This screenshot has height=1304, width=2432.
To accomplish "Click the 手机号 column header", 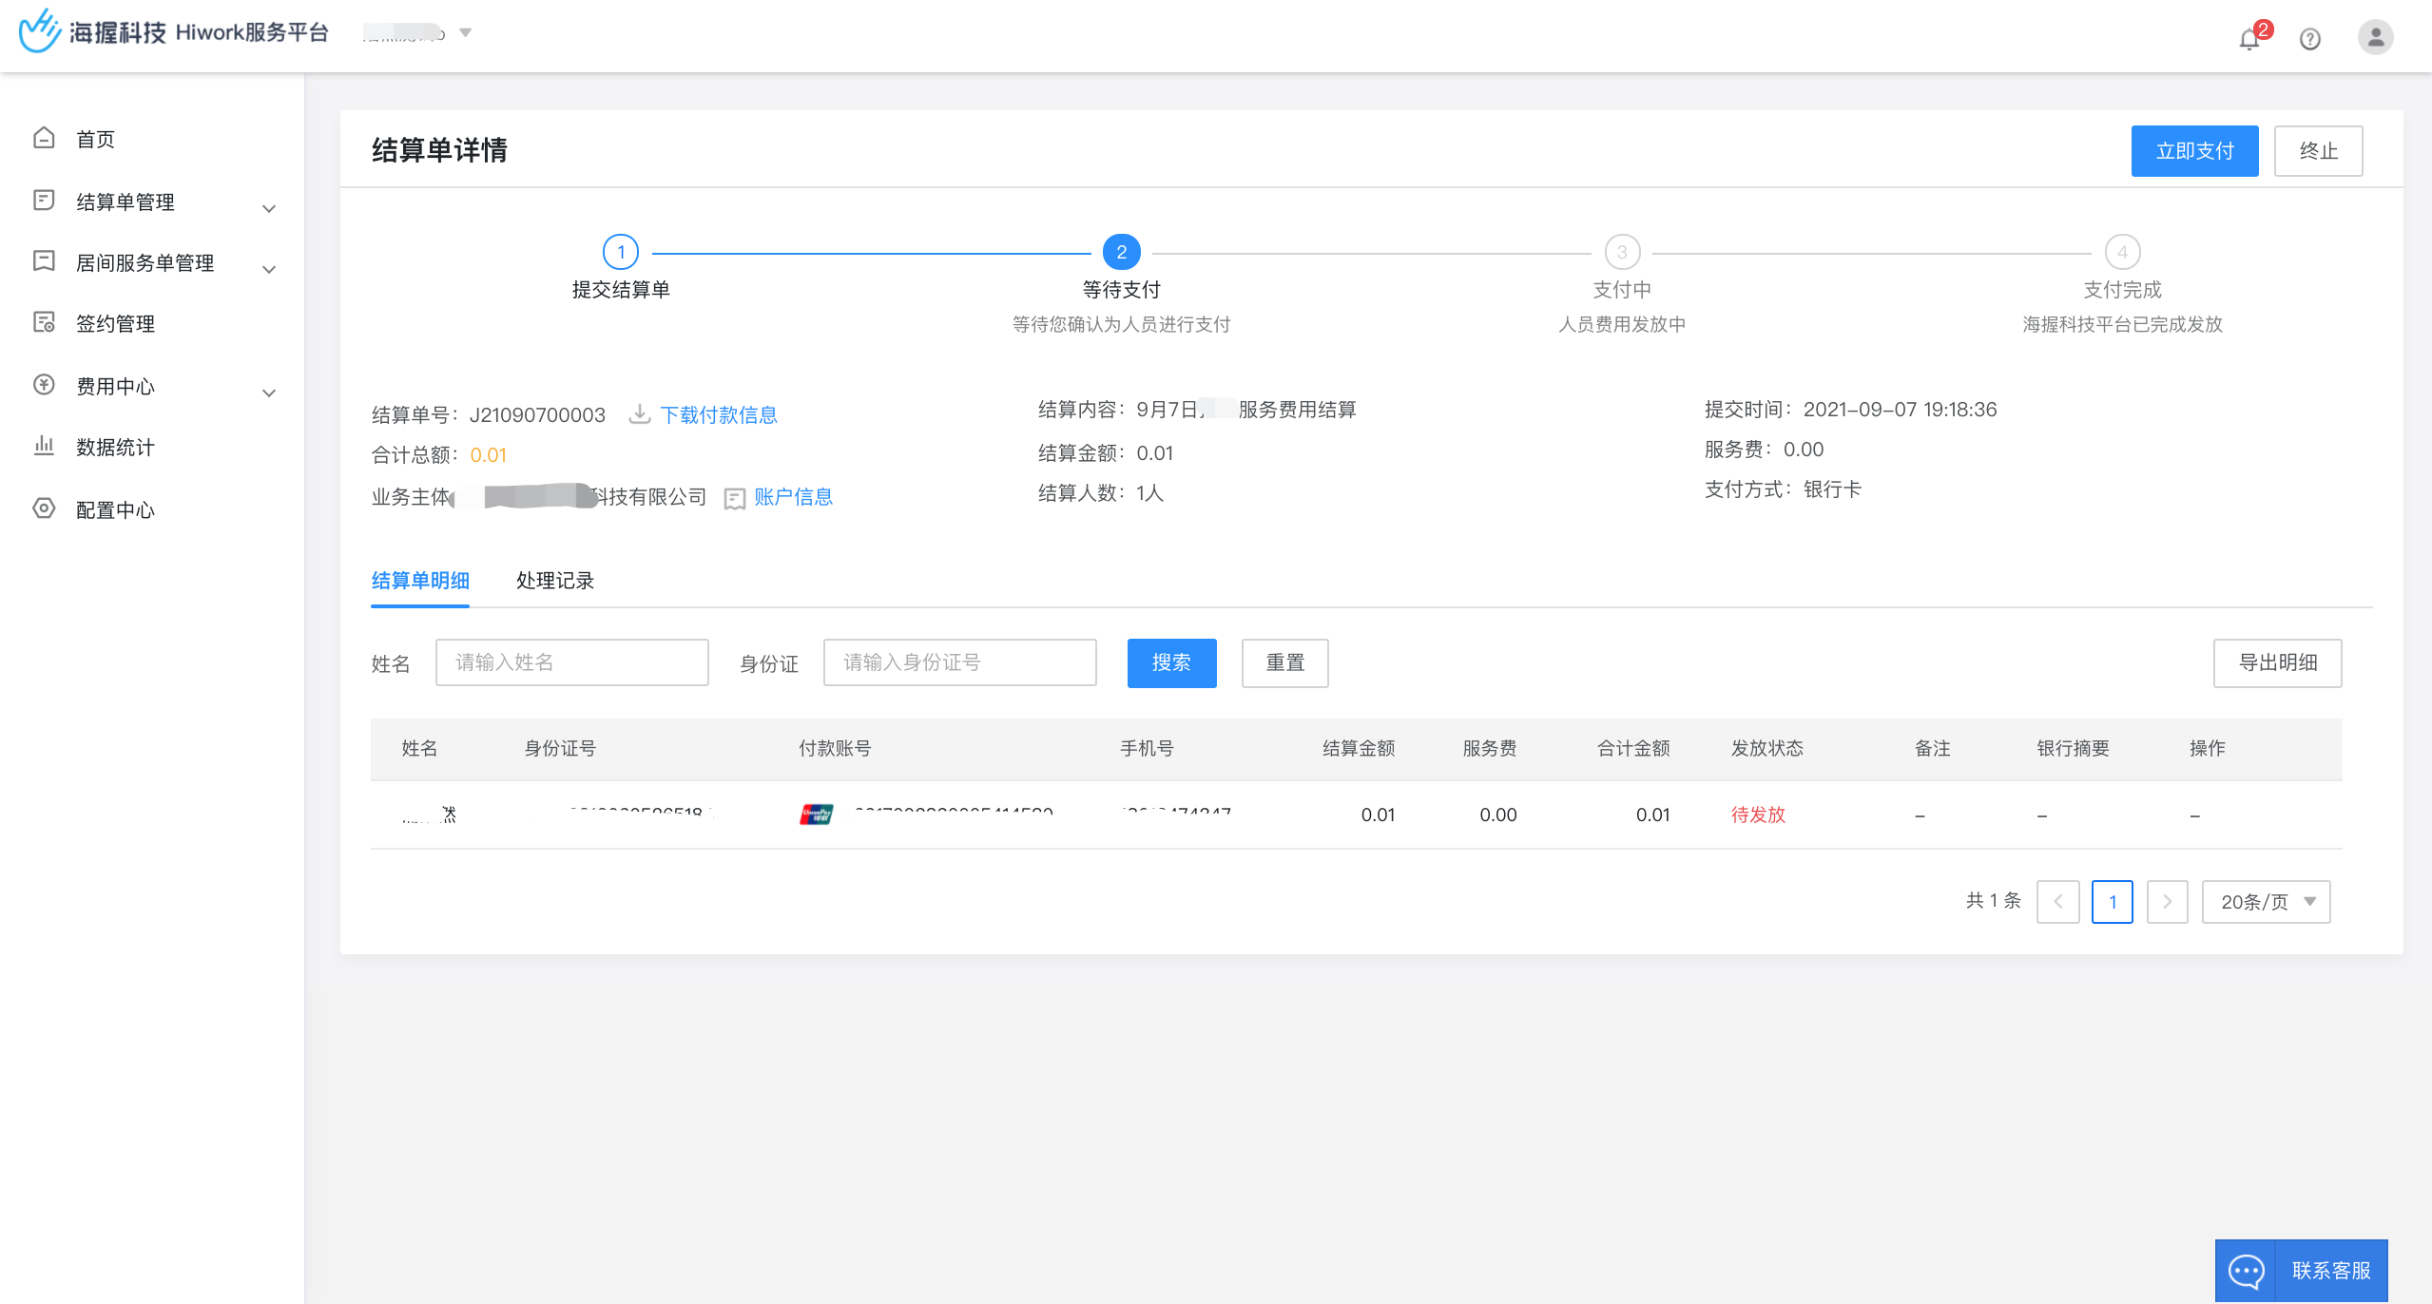I will (x=1147, y=748).
